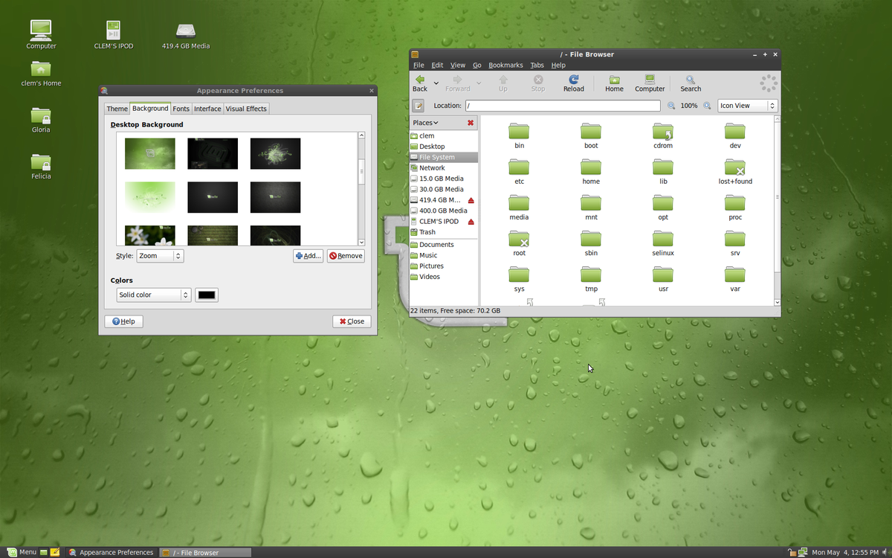Open the Style dropdown showing Zoom
Viewport: 892px width, 558px height.
159,255
